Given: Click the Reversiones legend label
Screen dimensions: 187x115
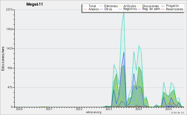Looking at the screenshot, I should tap(175, 9).
